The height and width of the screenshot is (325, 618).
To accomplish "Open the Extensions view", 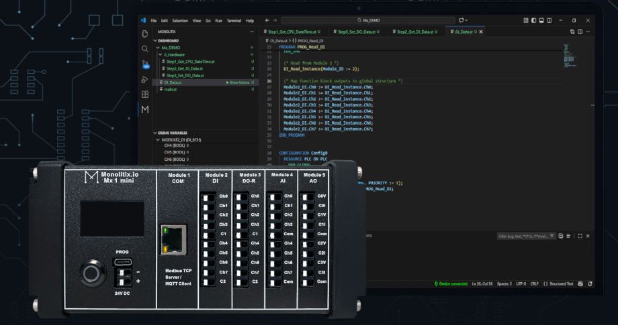I will tap(144, 94).
